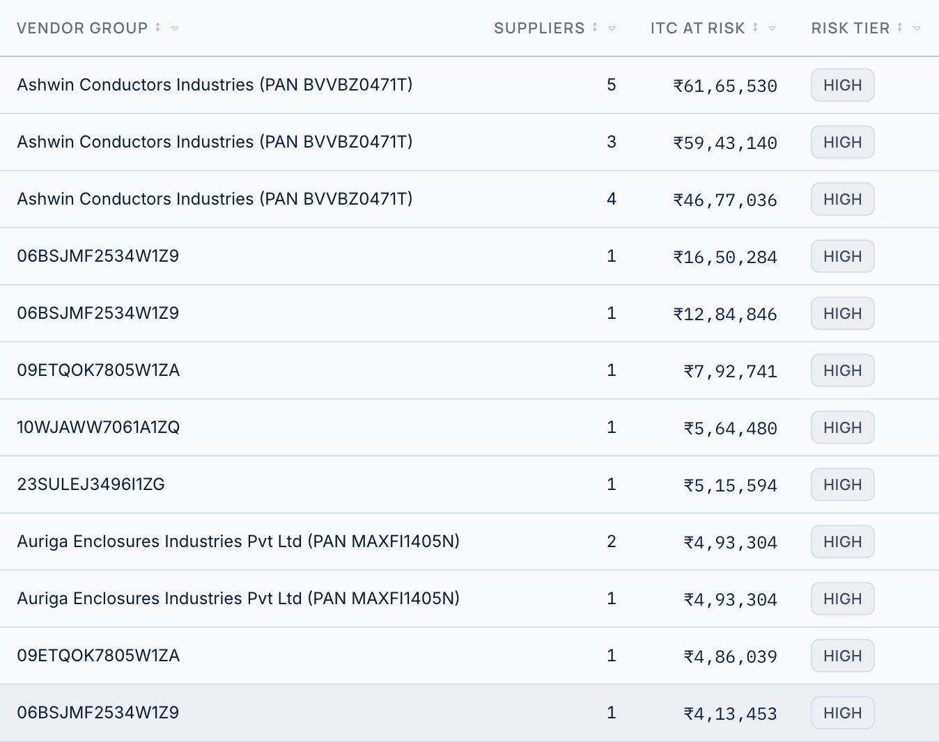This screenshot has width=939, height=742.
Task: Select highlighted 06BSJMF2534W1Z9 row with ₹4,13,453
Action: 470,713
